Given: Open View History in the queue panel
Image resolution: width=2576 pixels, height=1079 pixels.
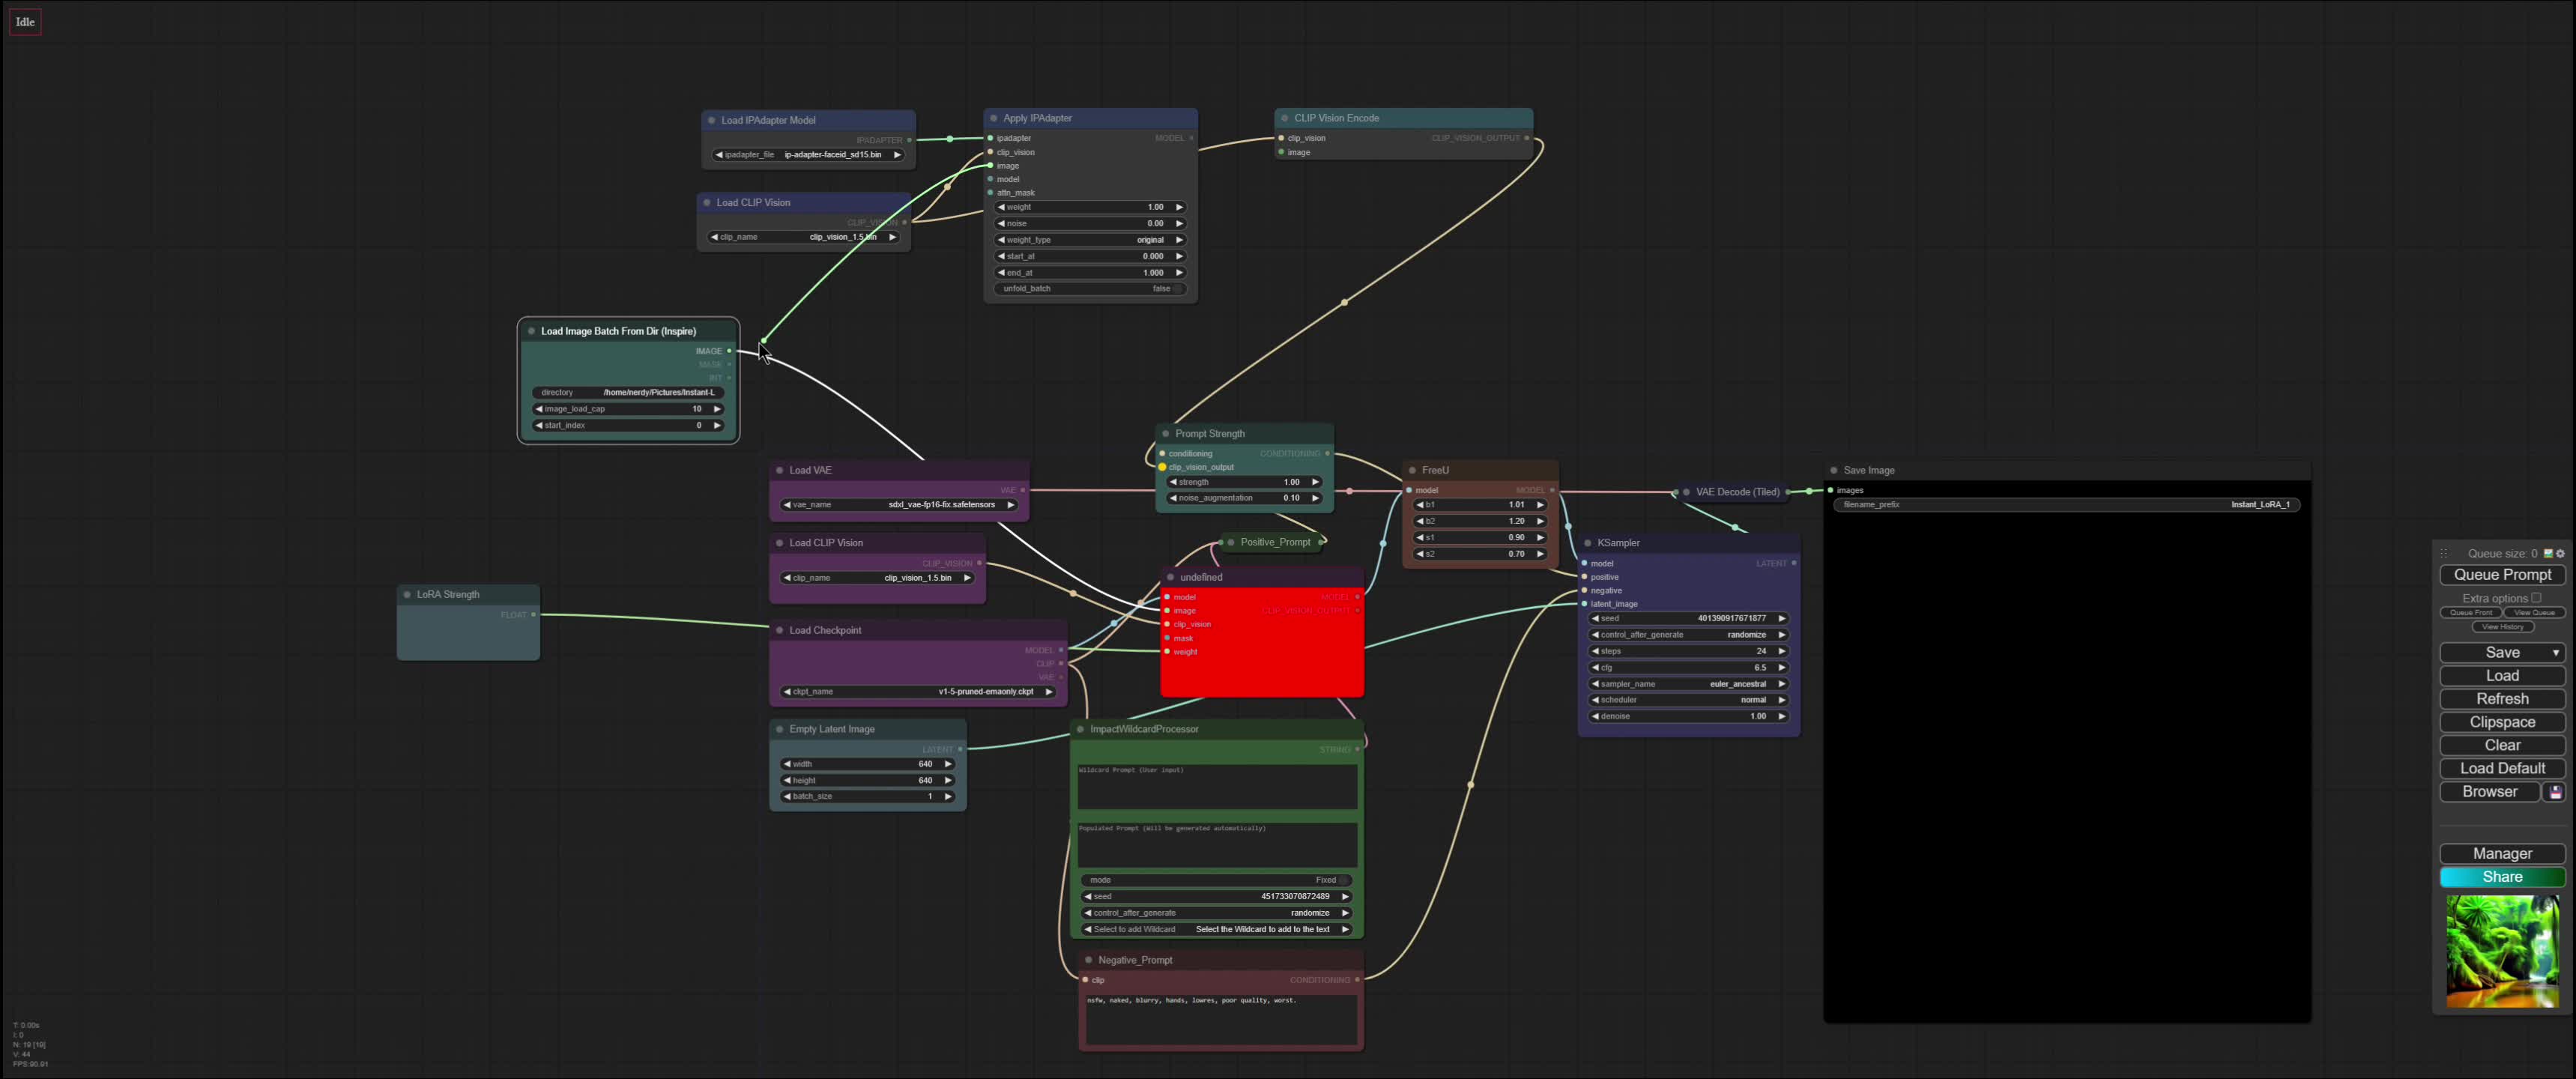Looking at the screenshot, I should tap(2503, 627).
